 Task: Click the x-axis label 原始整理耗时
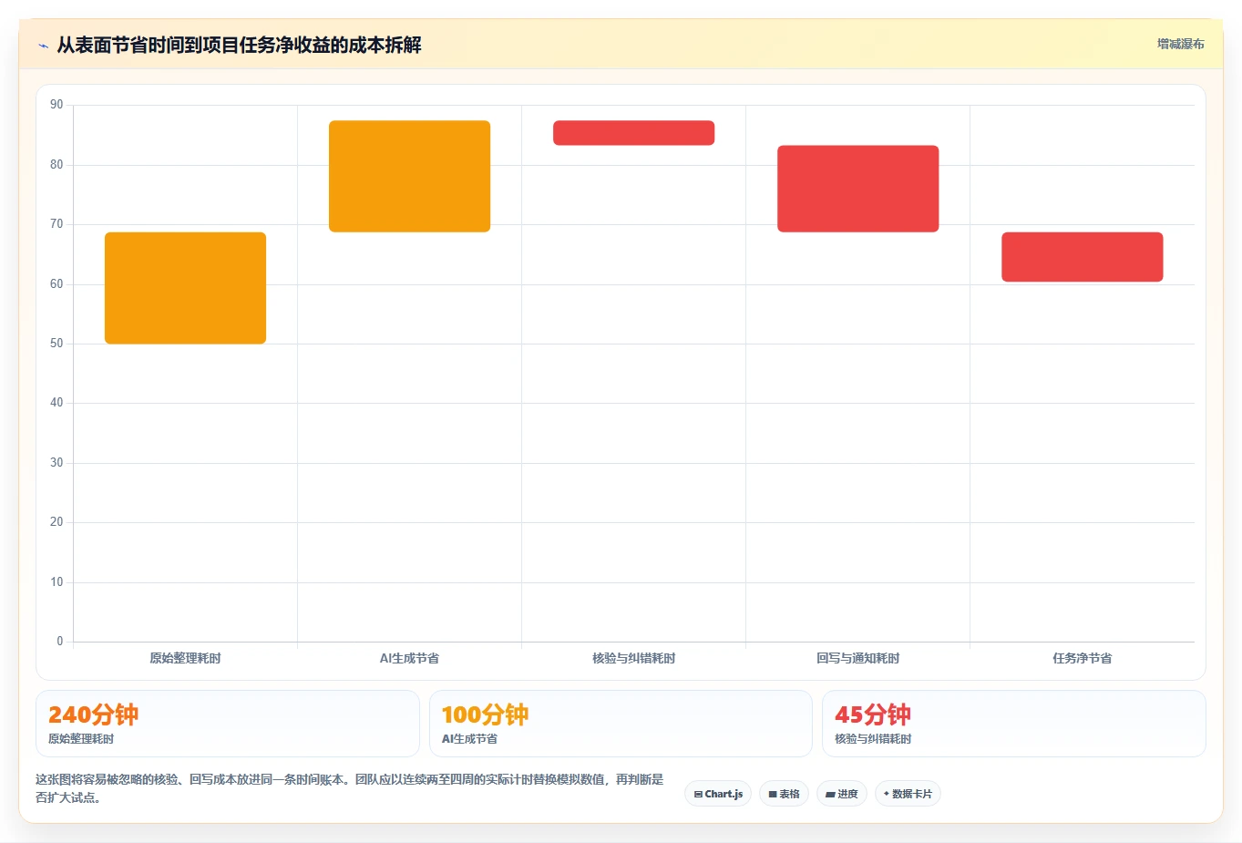185,658
